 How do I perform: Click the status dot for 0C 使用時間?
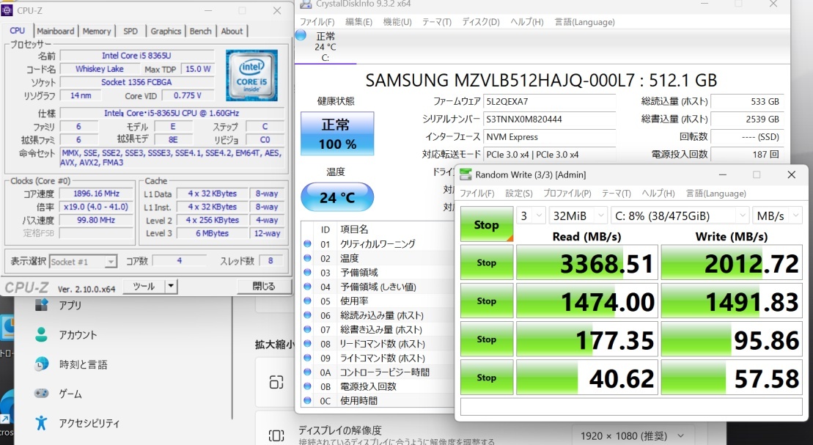tap(307, 400)
